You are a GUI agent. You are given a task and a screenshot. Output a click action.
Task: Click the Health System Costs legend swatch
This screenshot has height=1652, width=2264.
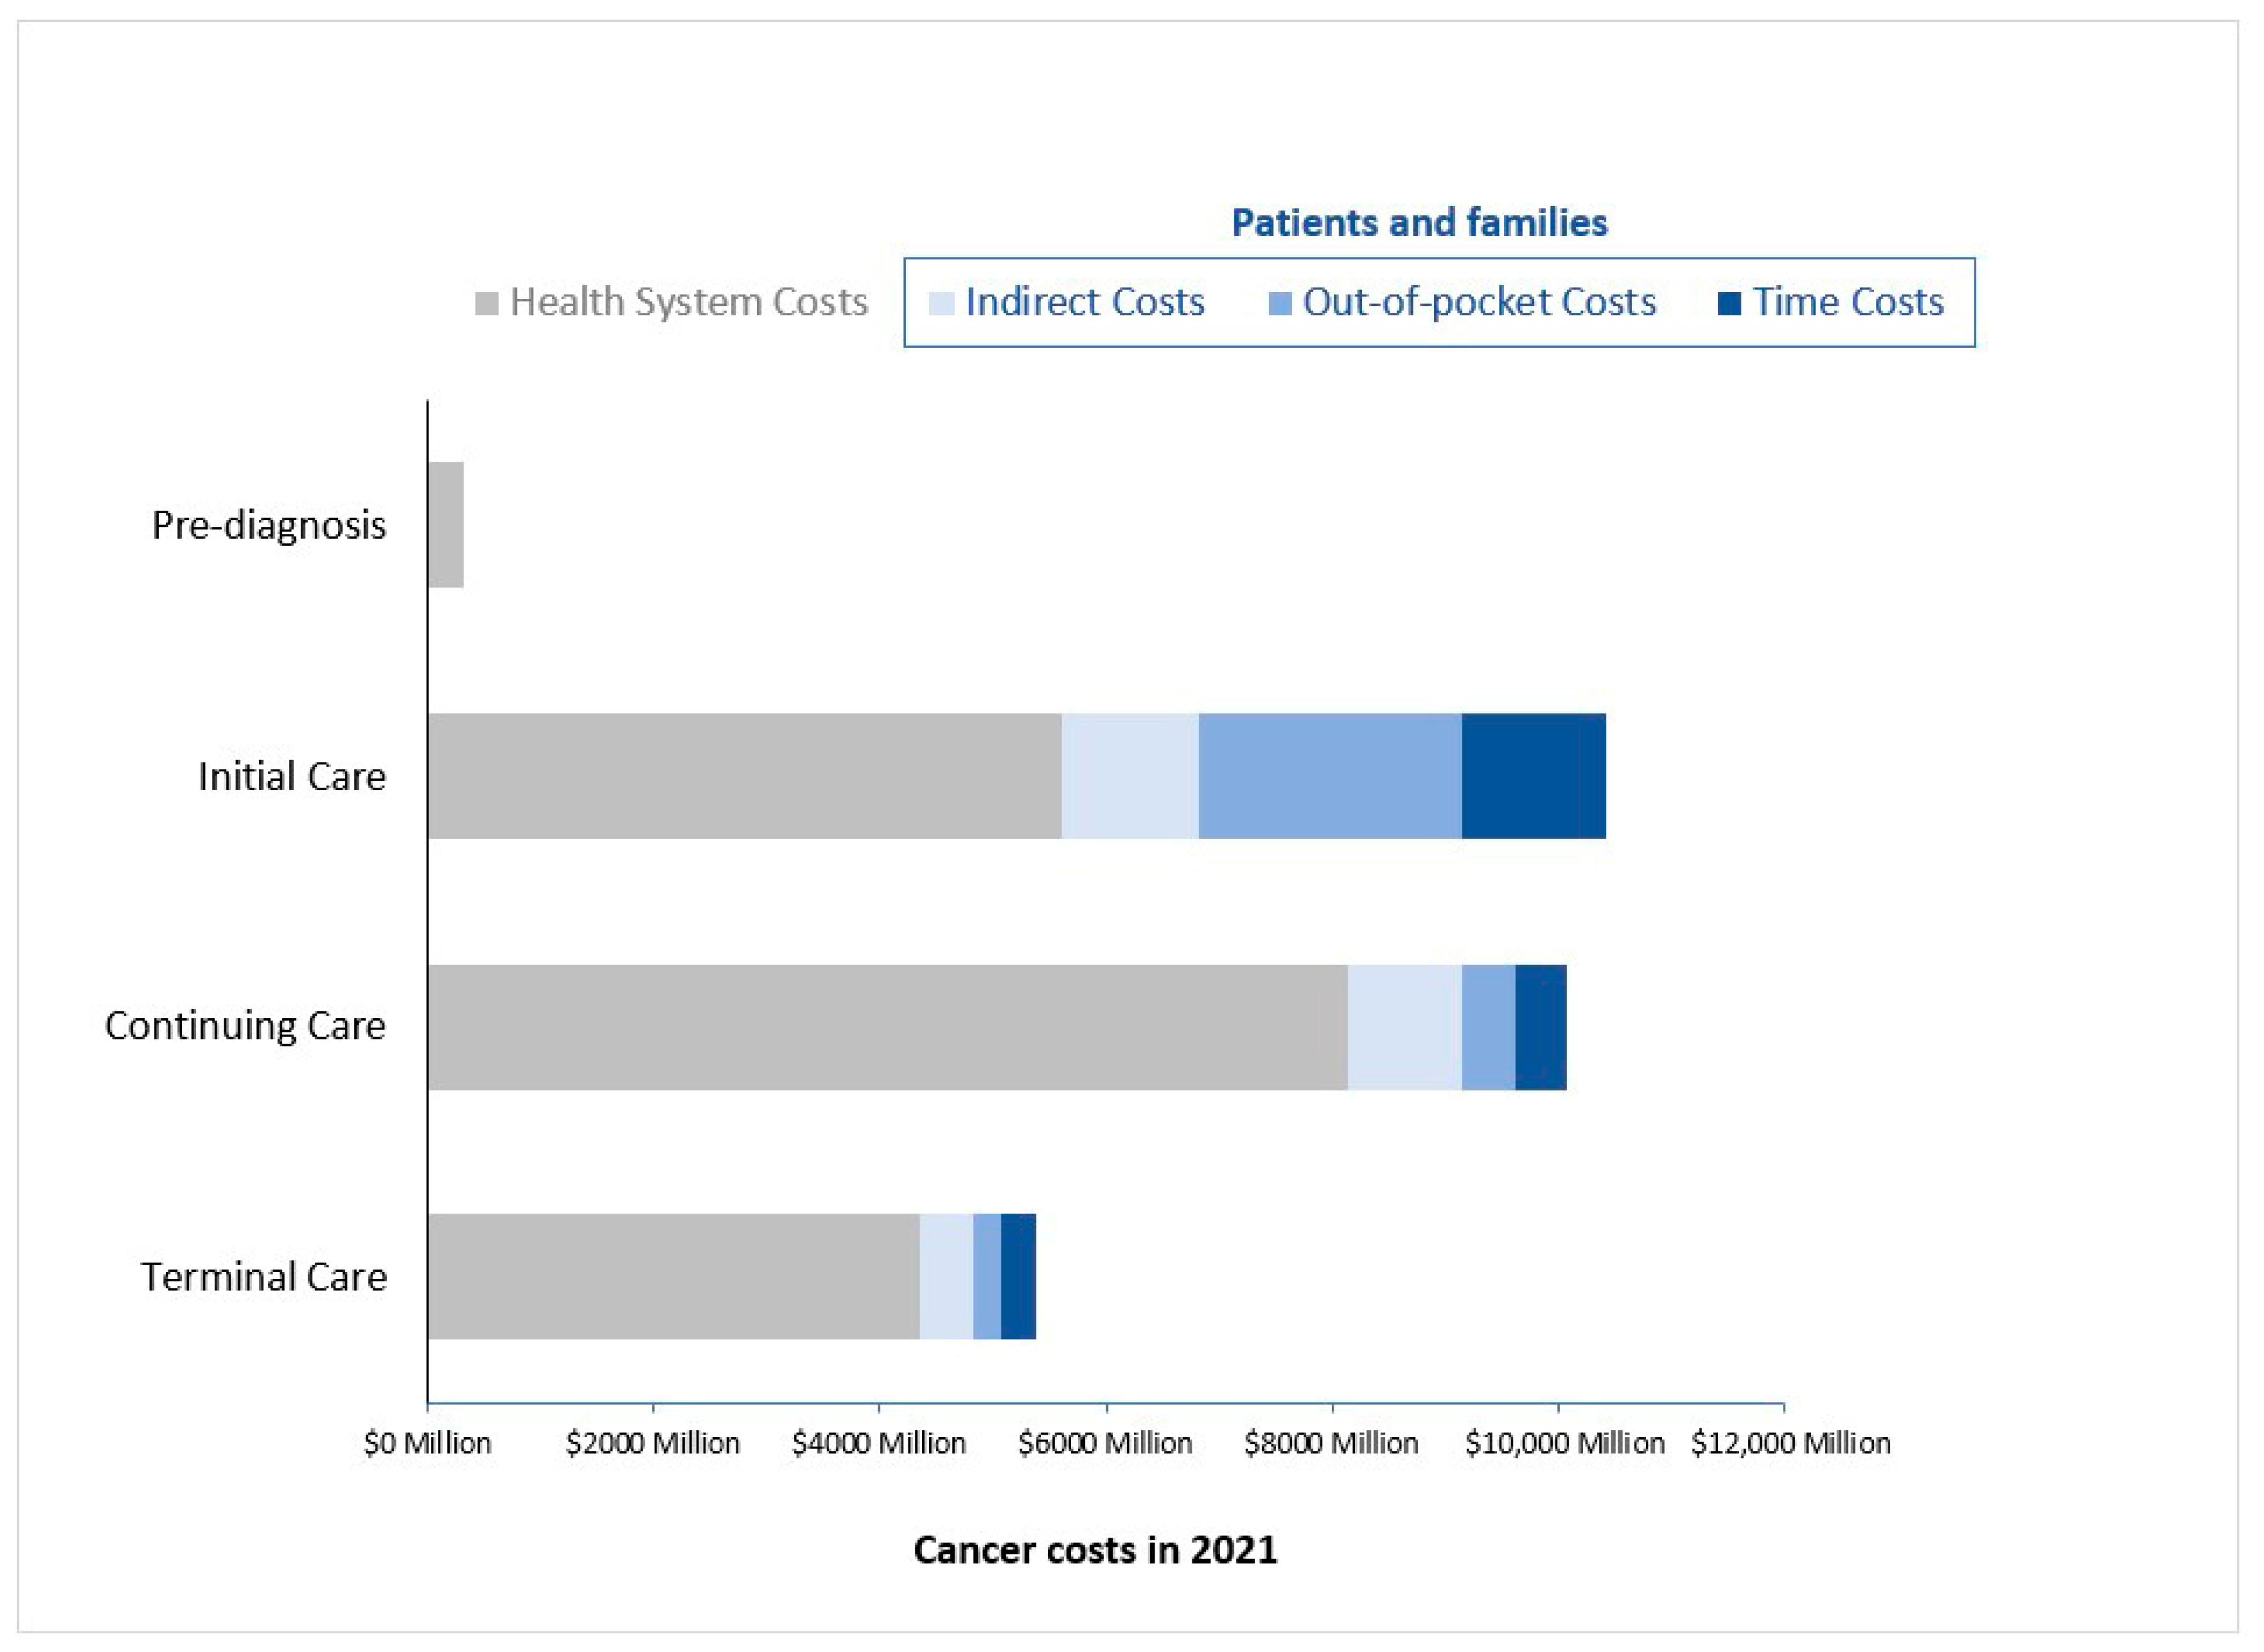(x=486, y=303)
